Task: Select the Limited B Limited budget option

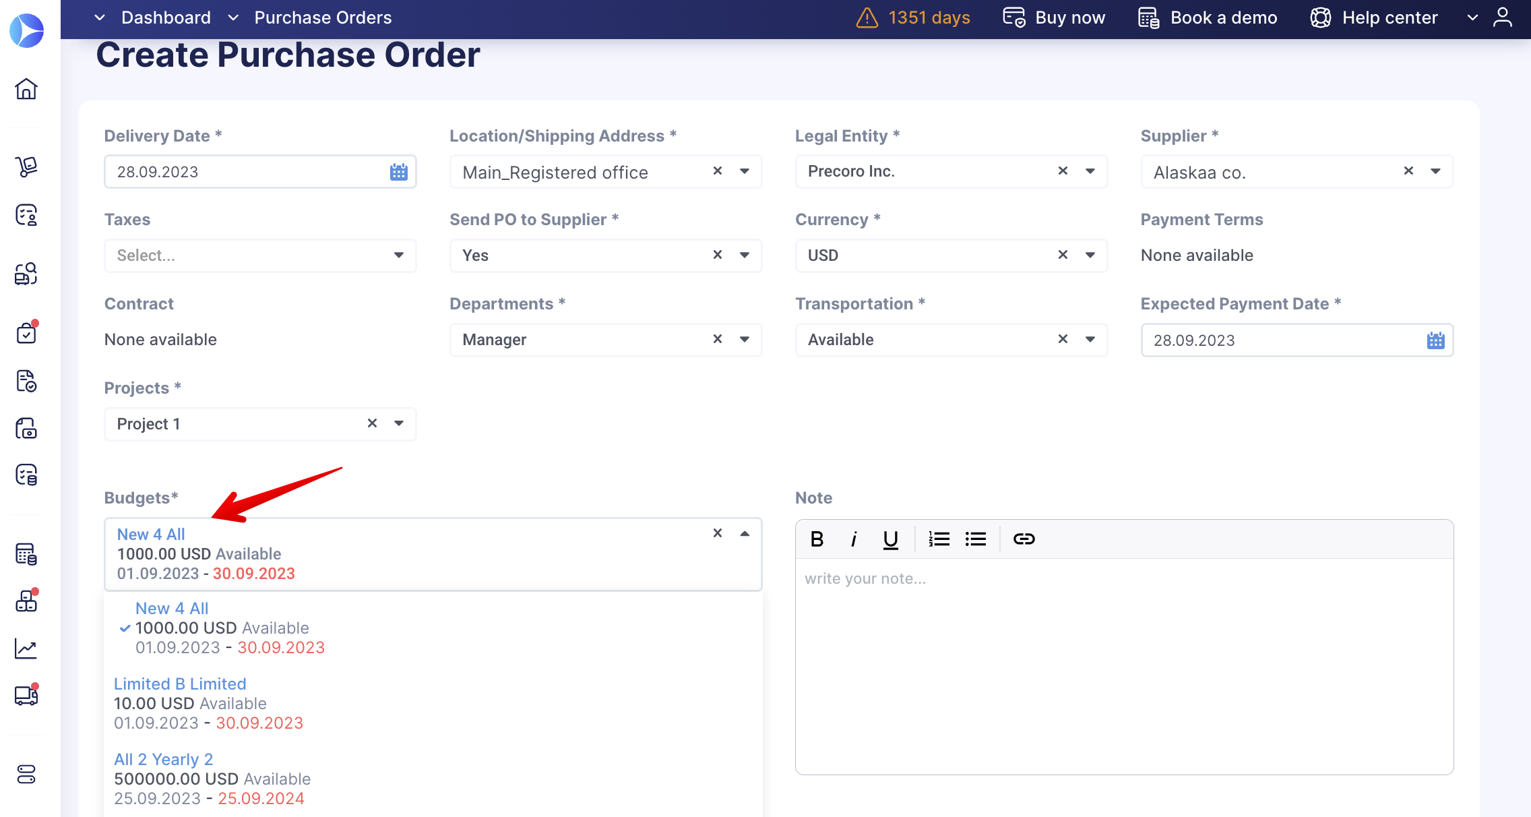Action: point(433,704)
